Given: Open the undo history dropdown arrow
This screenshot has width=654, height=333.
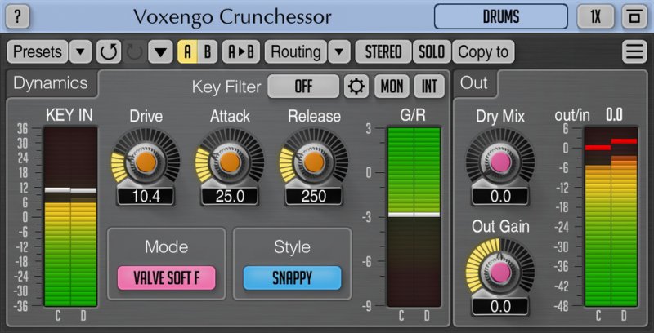Looking at the screenshot, I should coord(160,52).
